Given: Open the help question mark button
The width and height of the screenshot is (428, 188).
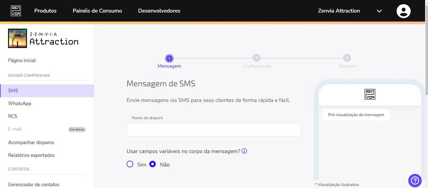Looking at the screenshot, I should [415, 180].
